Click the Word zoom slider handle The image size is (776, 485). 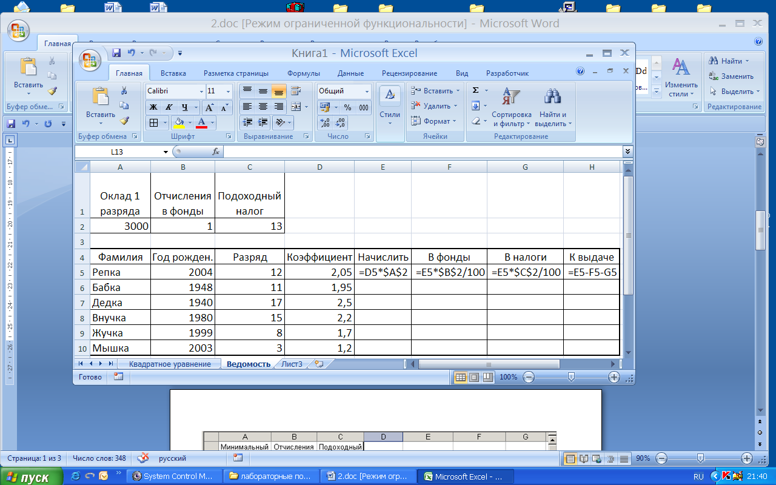[x=701, y=458]
